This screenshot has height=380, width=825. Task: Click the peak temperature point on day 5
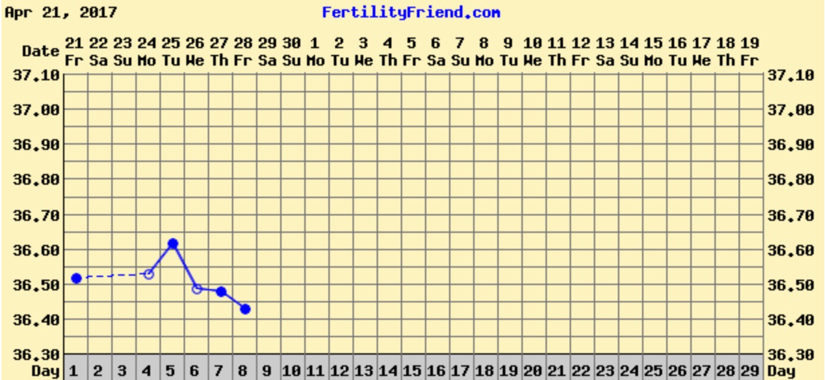click(173, 244)
